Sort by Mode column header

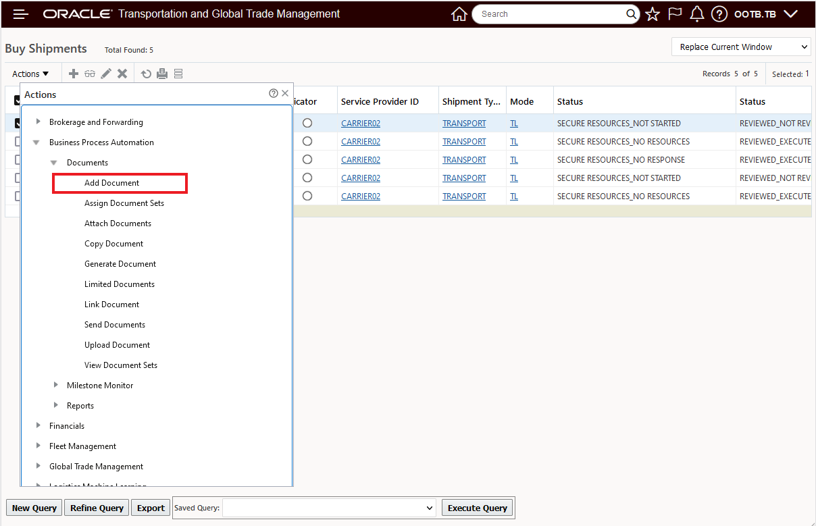pyautogui.click(x=521, y=101)
